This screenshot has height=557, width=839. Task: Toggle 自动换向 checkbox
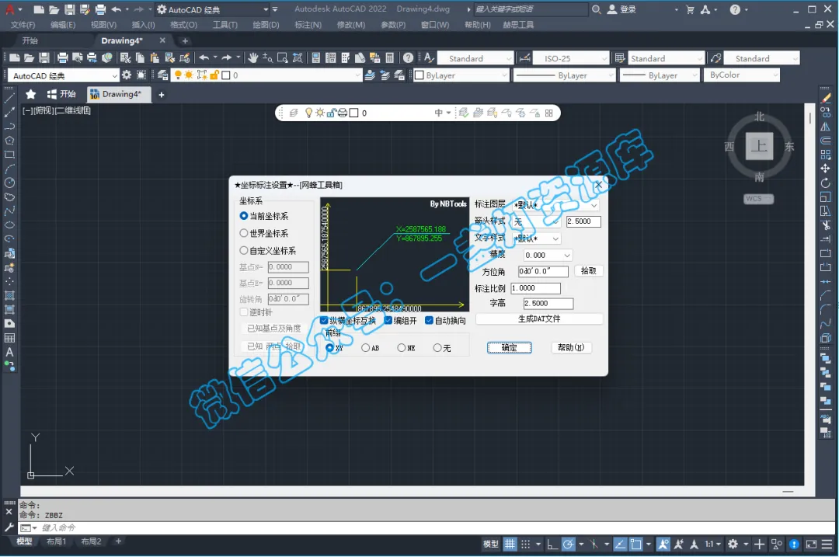[x=445, y=321]
